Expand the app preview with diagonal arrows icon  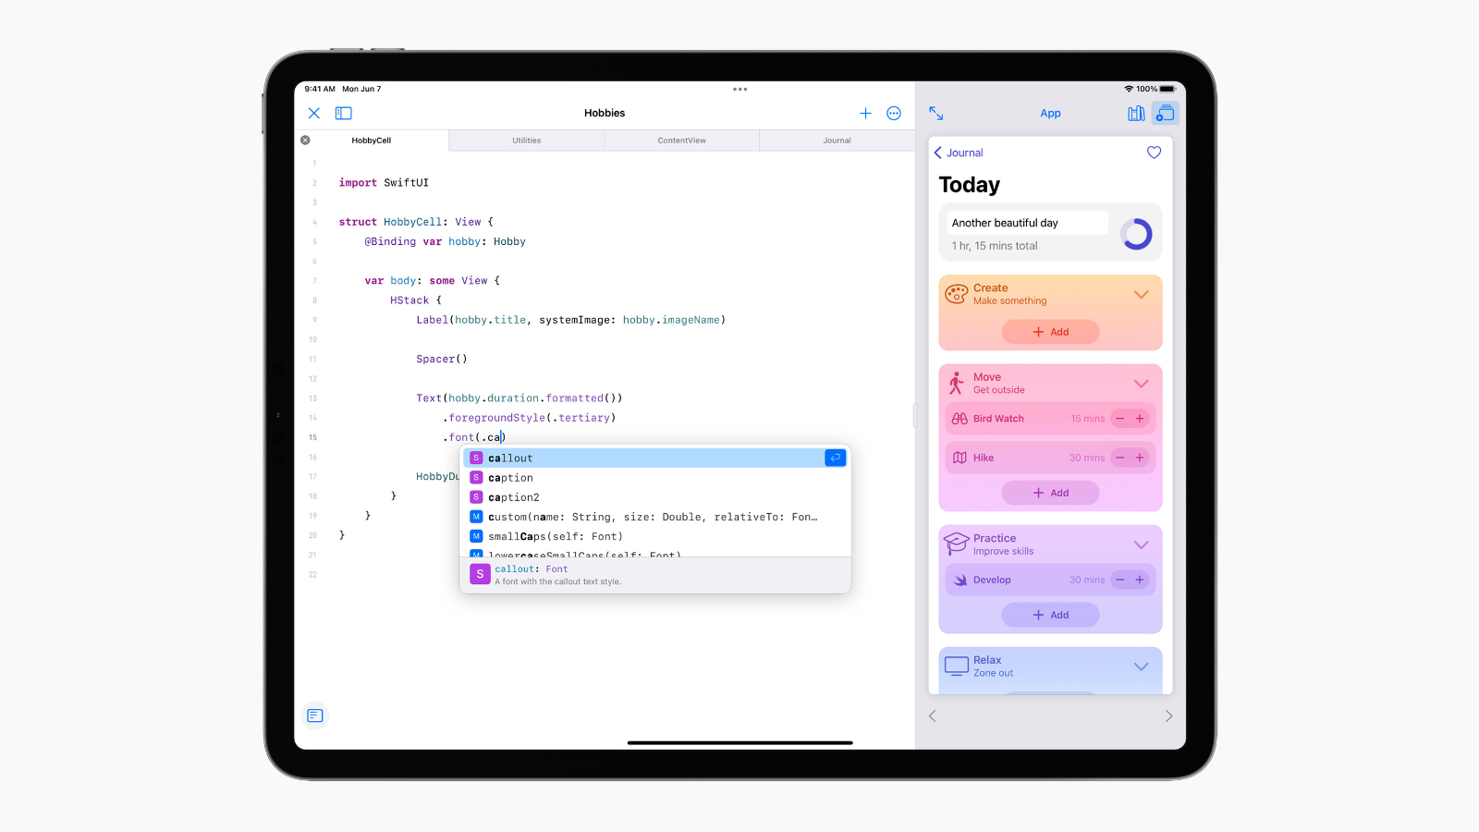pos(936,113)
